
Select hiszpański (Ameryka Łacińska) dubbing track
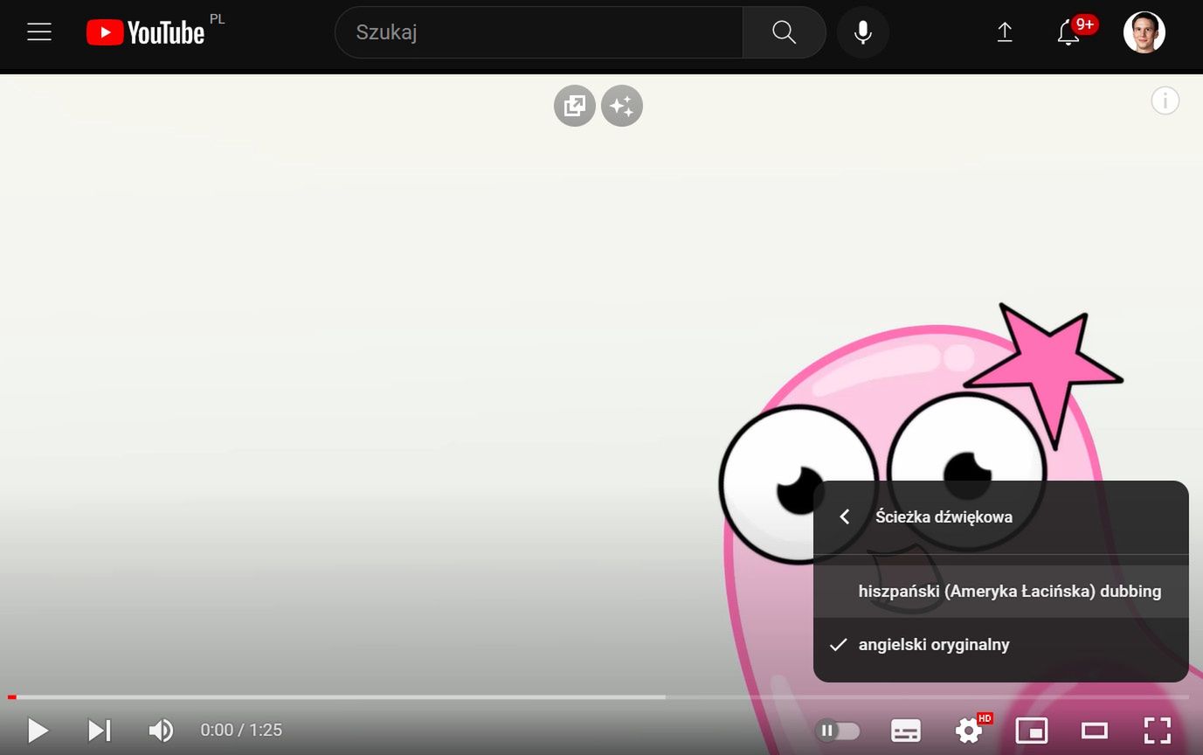click(x=1001, y=592)
